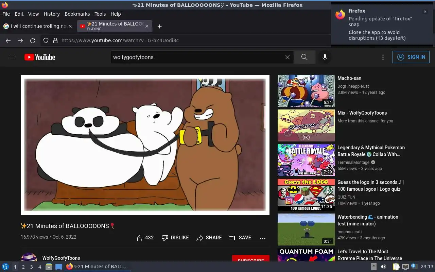Open the Macho-san video thumbnail
This screenshot has height=272, width=435.
pos(306,91)
